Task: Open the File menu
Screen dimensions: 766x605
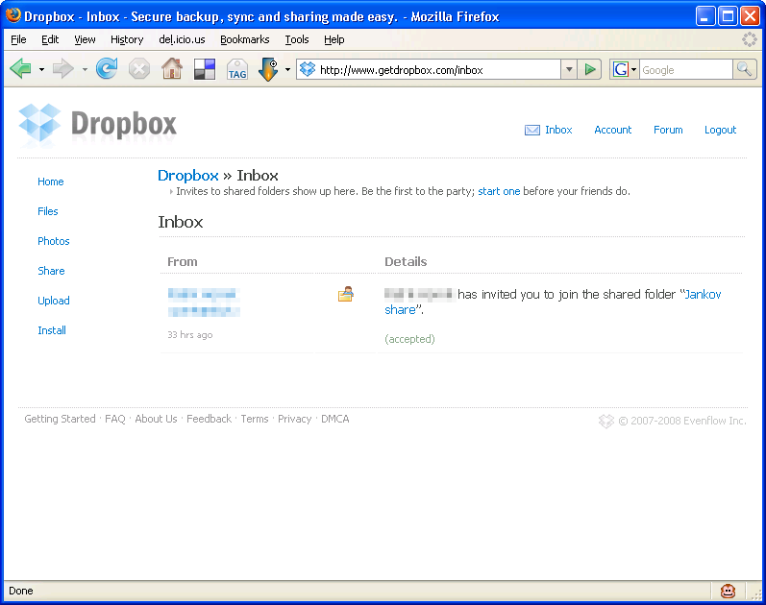Action: [18, 39]
